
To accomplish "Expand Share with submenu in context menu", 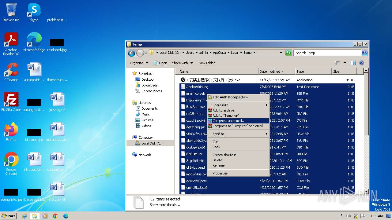I will [x=238, y=105].
